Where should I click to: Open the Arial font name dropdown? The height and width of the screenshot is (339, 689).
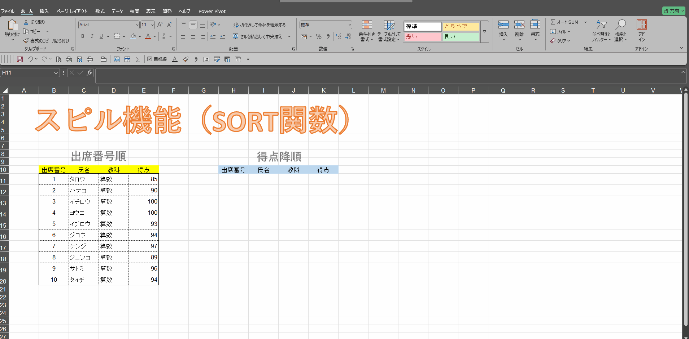(x=137, y=25)
